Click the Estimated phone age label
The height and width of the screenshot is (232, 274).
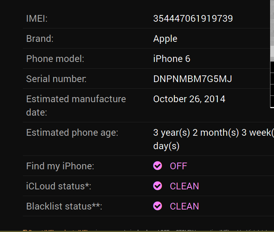[72, 133]
